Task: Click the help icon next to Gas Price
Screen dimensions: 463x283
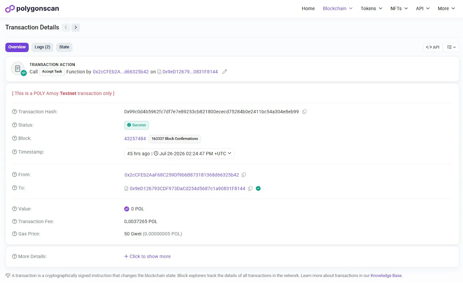Action: click(14, 234)
